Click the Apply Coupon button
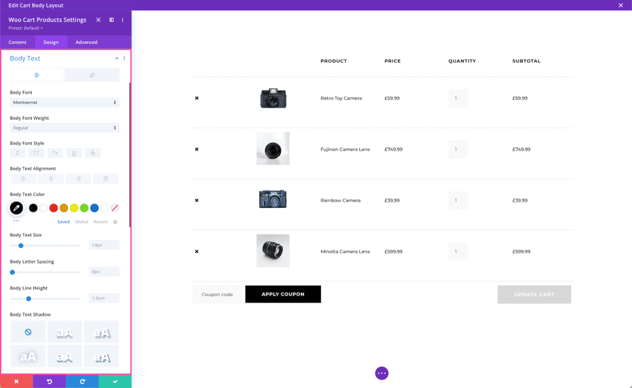The image size is (632, 388). [283, 294]
